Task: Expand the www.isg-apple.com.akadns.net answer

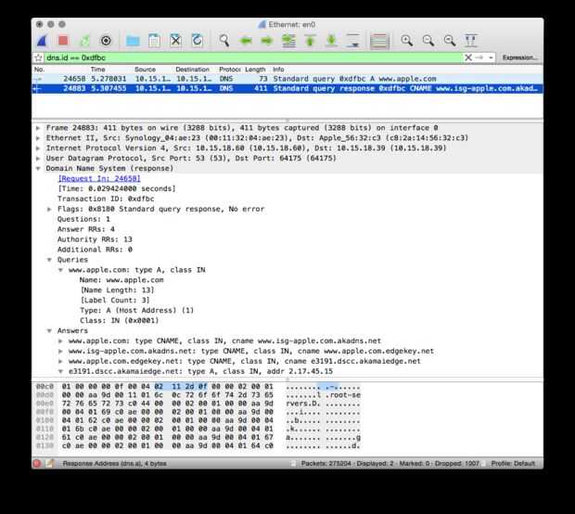Action: 61,352
